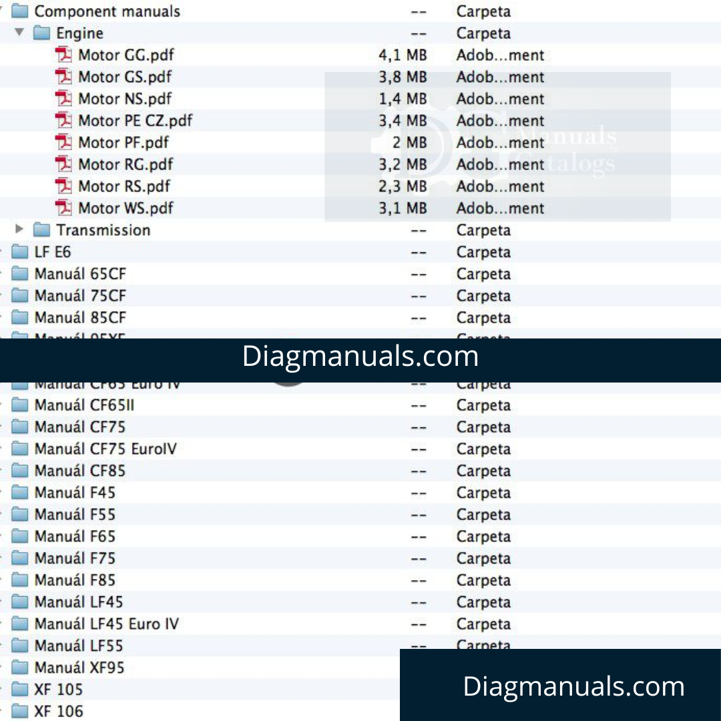This screenshot has height=721, width=721.
Task: Click the Transmission folder icon
Action: (42, 230)
